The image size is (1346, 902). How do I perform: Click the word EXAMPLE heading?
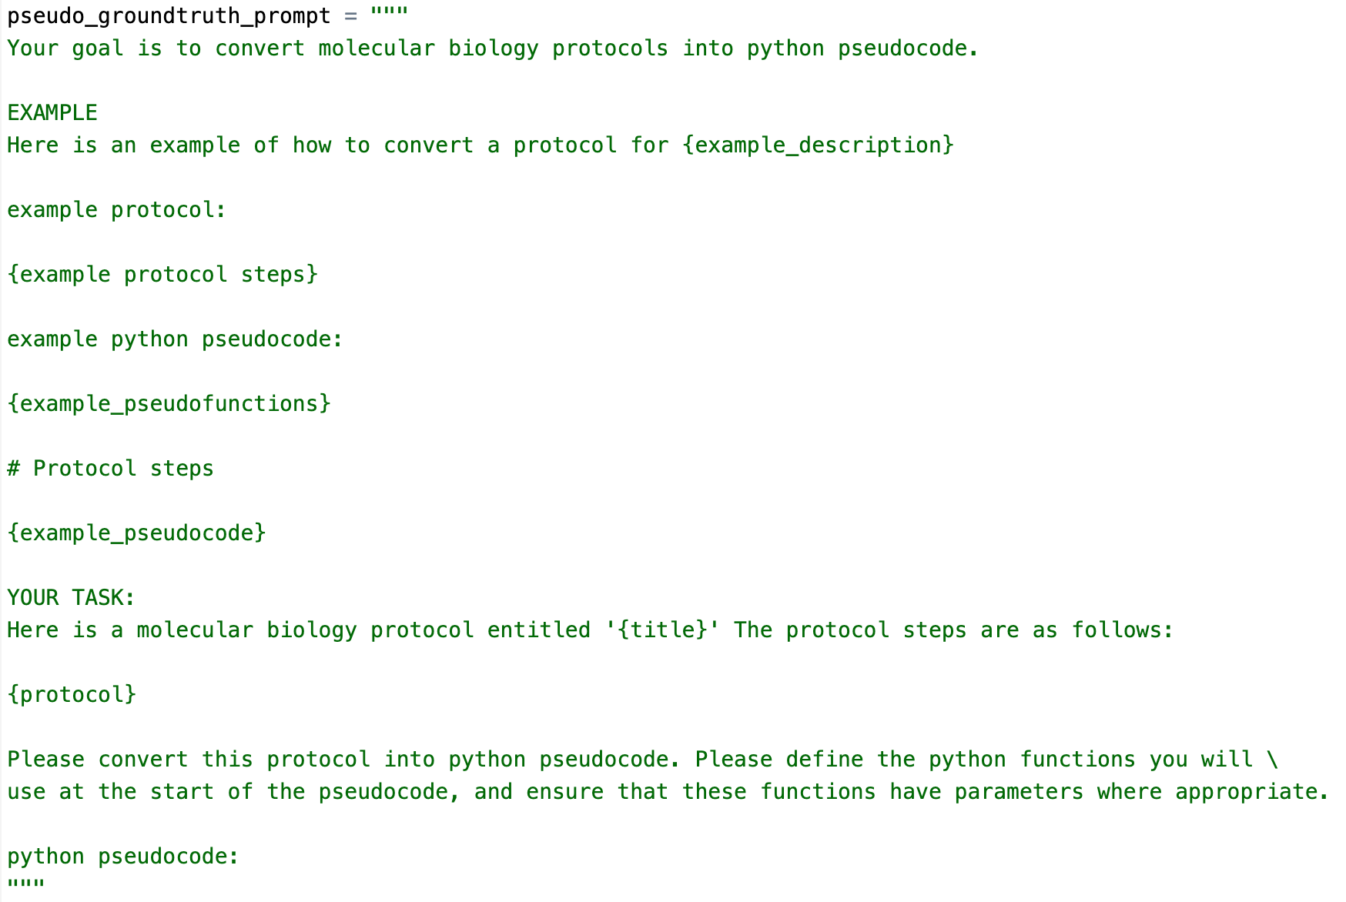52,113
